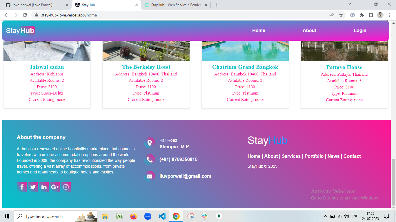The image size is (396, 222).
Task: Open the Instagram social icon
Action: (x=66, y=187)
